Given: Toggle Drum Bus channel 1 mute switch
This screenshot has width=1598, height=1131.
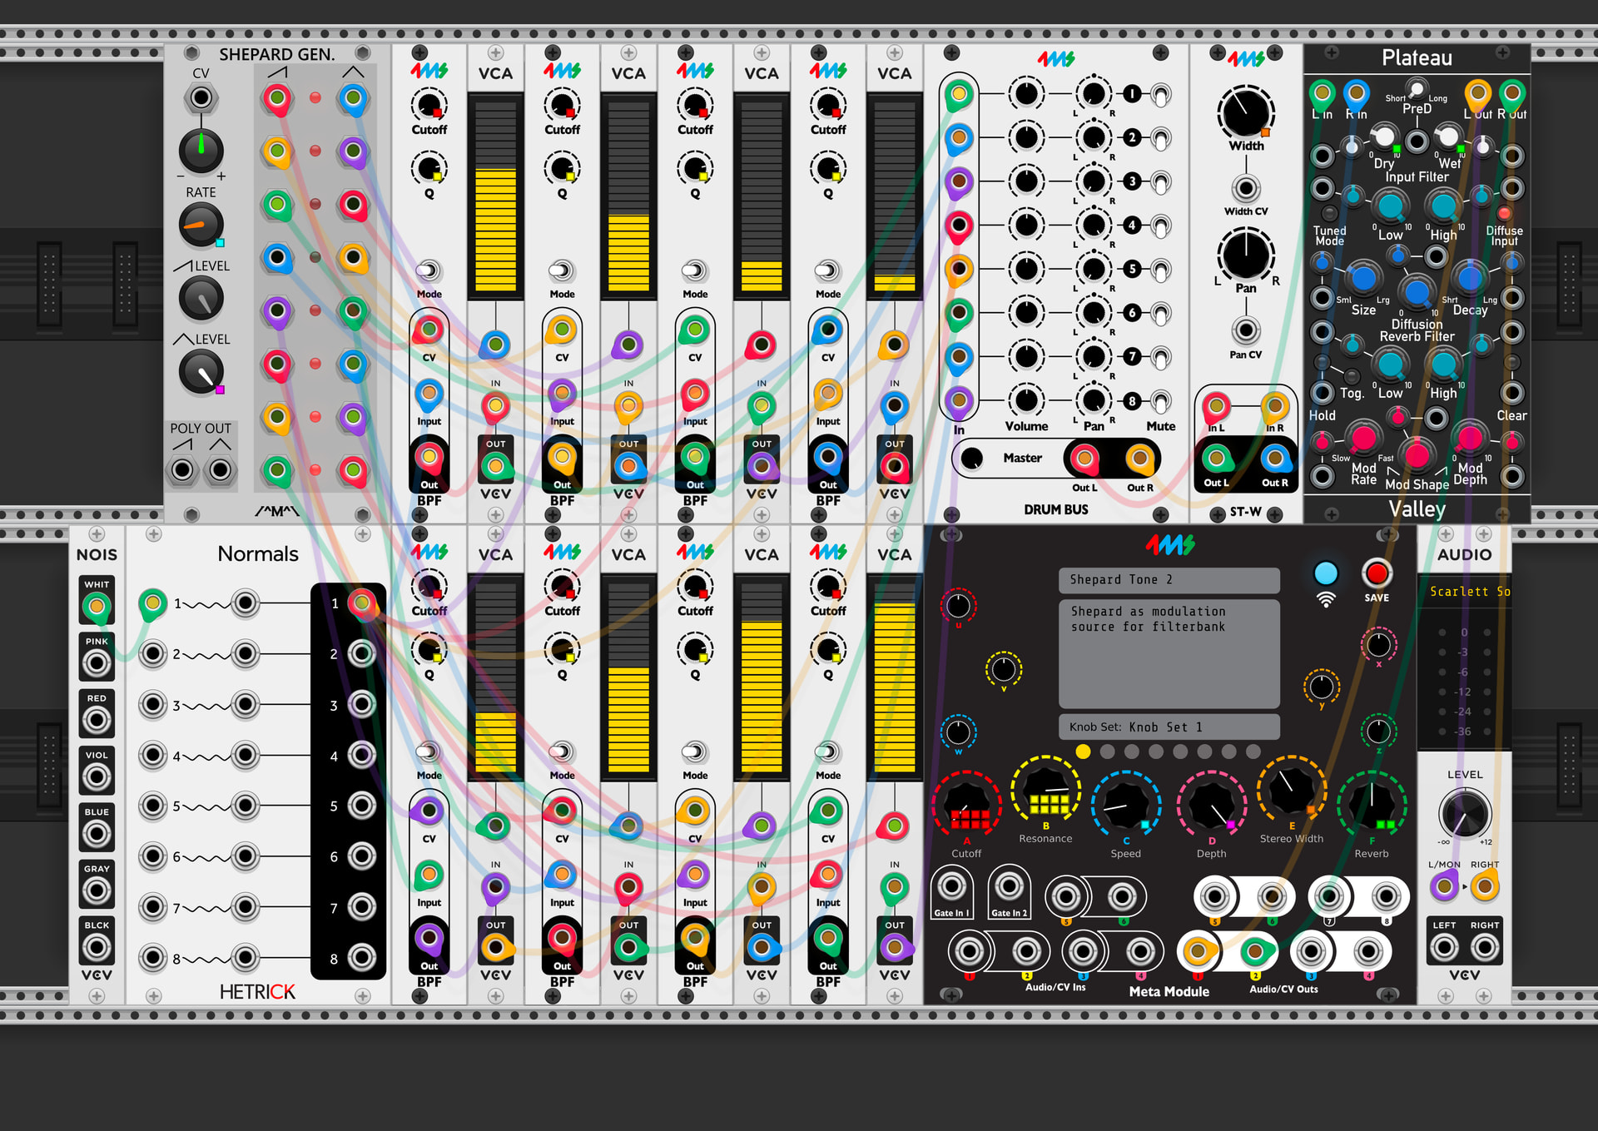Looking at the screenshot, I should [x=1160, y=95].
